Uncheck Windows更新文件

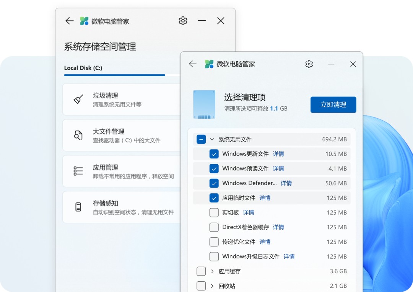tap(214, 154)
